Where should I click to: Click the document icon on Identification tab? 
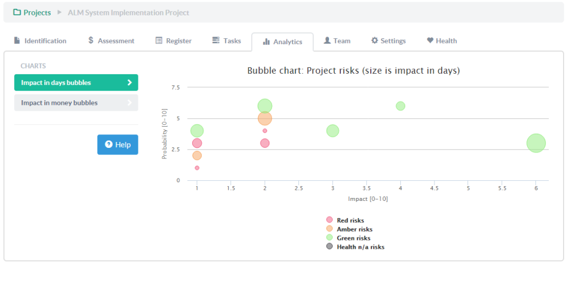coord(17,41)
